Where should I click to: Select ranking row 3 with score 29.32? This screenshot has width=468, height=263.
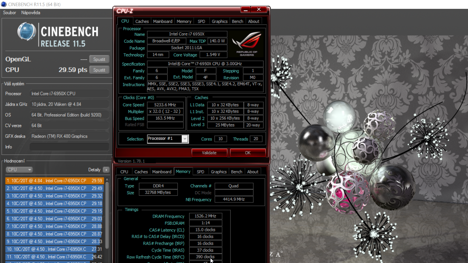[55, 196]
